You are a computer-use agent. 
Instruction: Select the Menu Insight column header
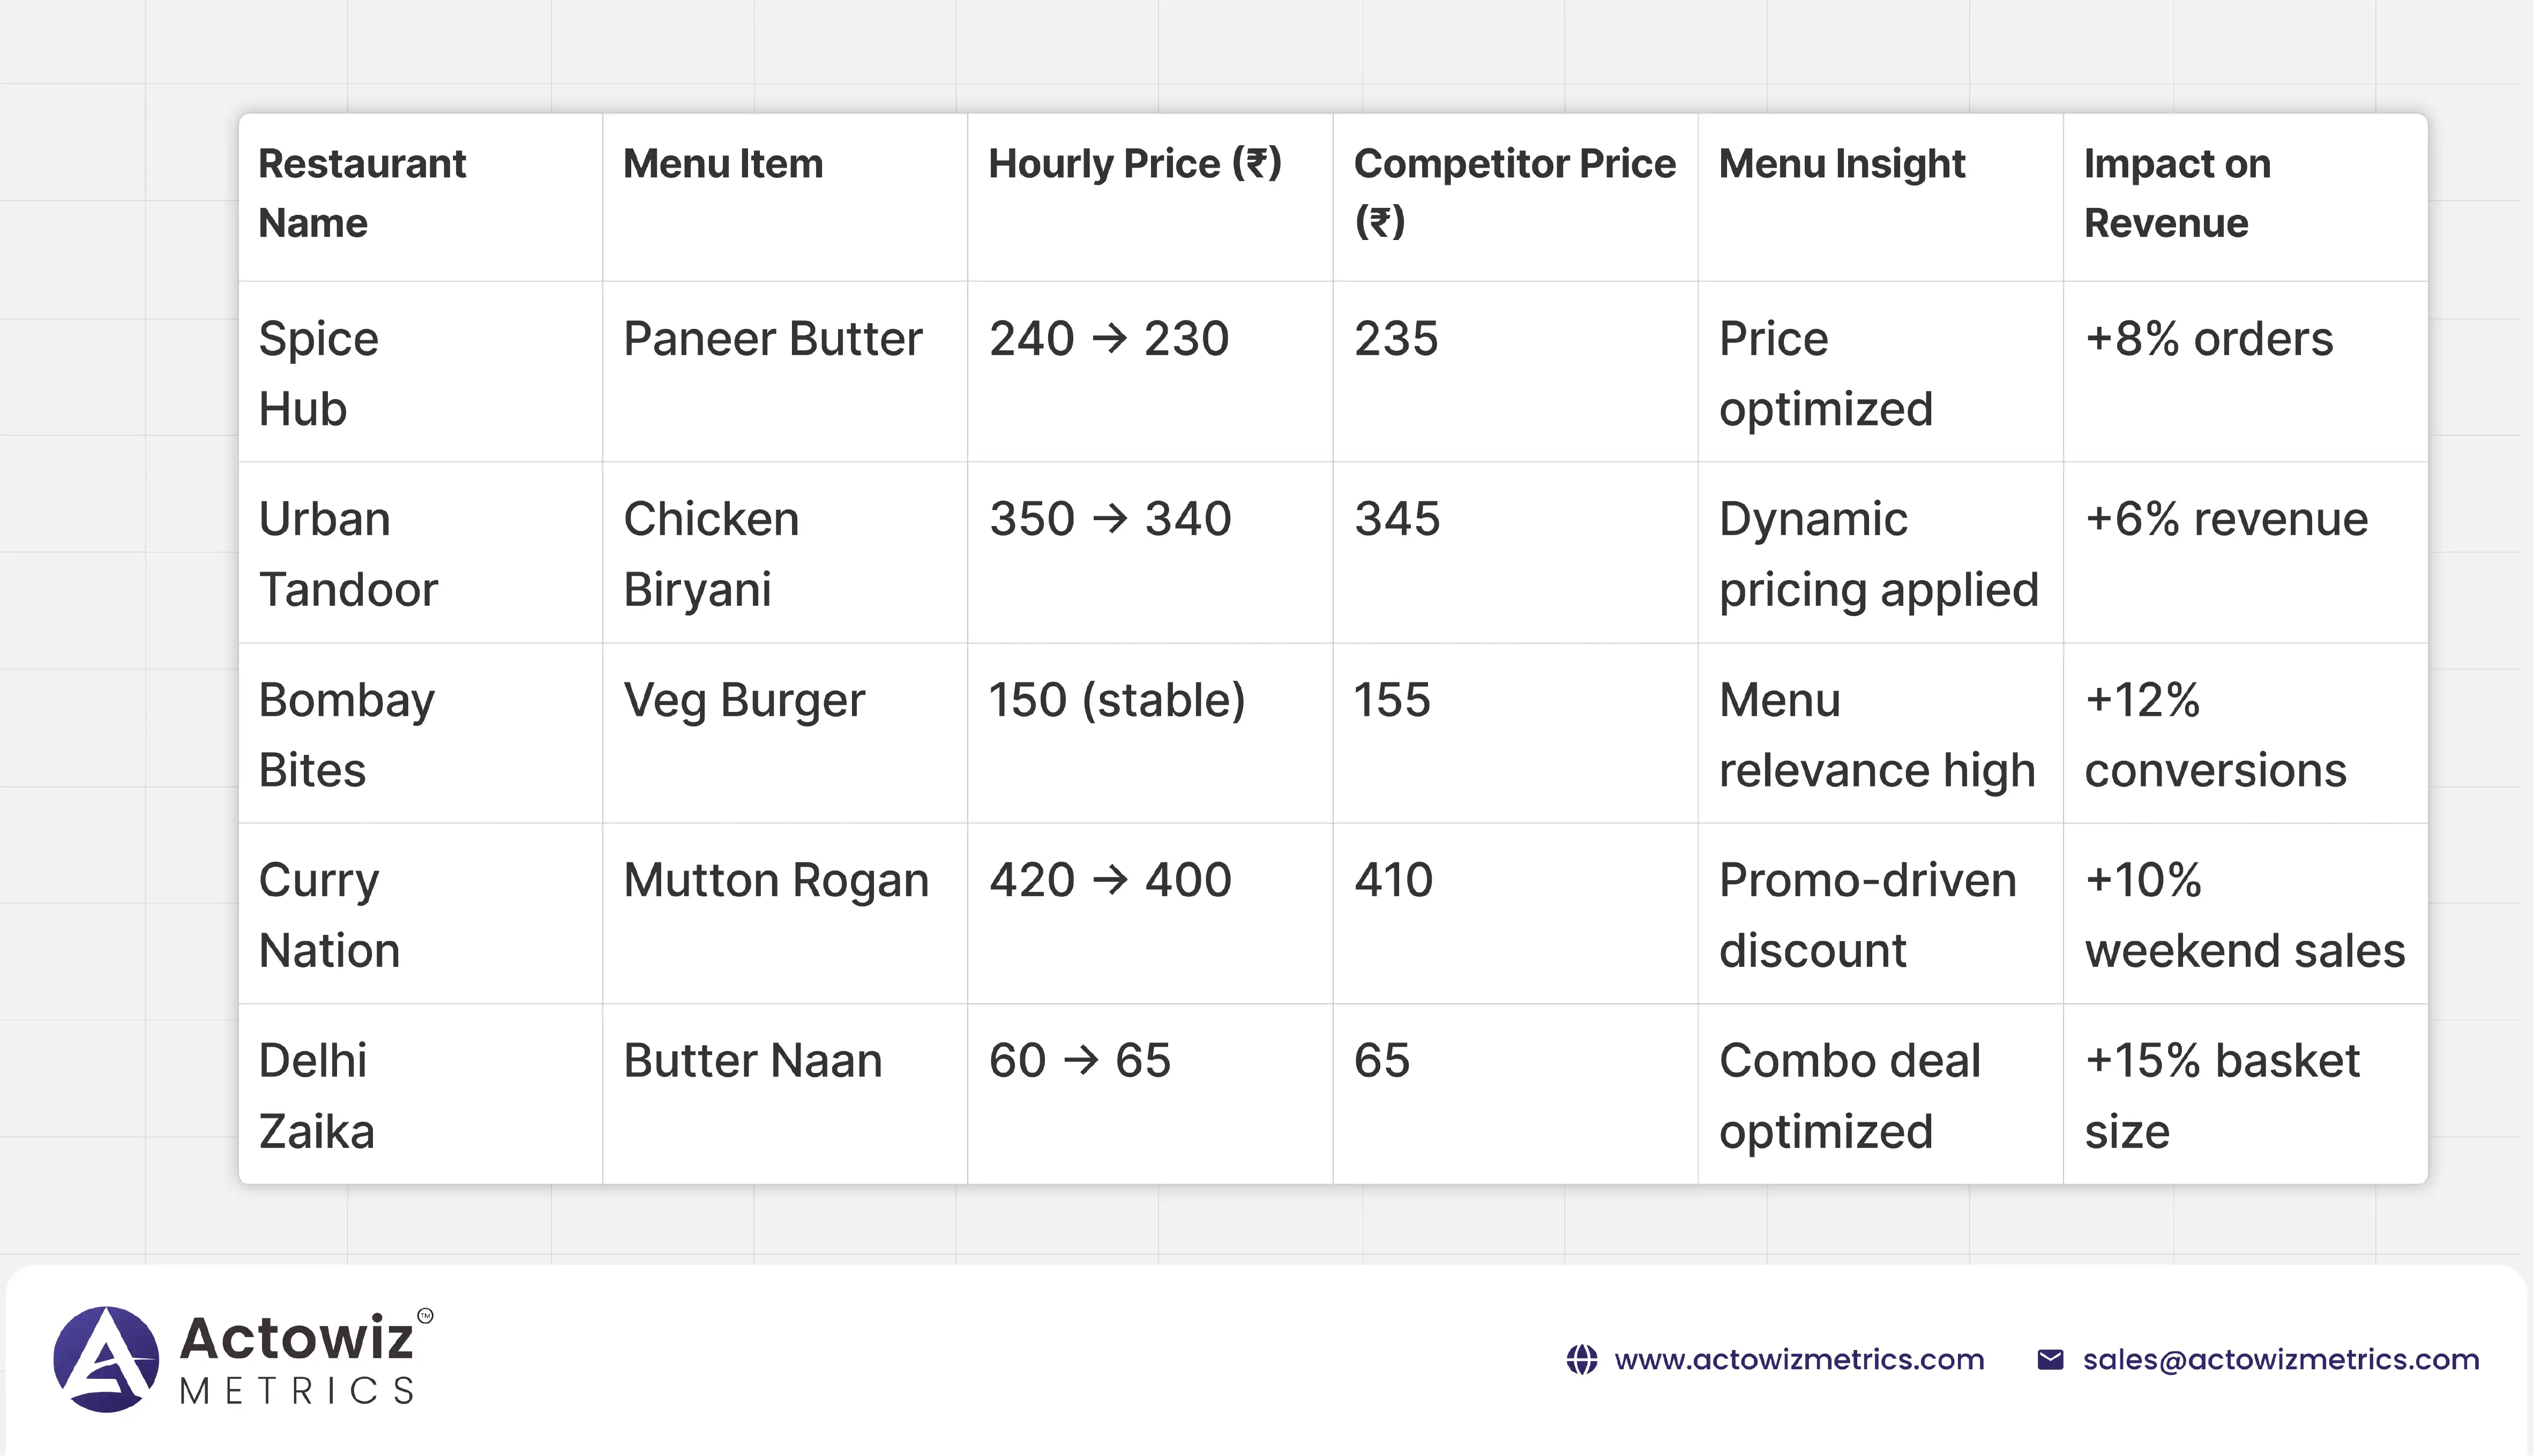1842,164
